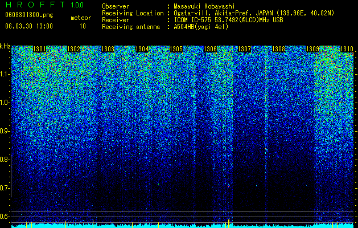
Task: Click the kHz axis unit label
Action: click(5, 46)
